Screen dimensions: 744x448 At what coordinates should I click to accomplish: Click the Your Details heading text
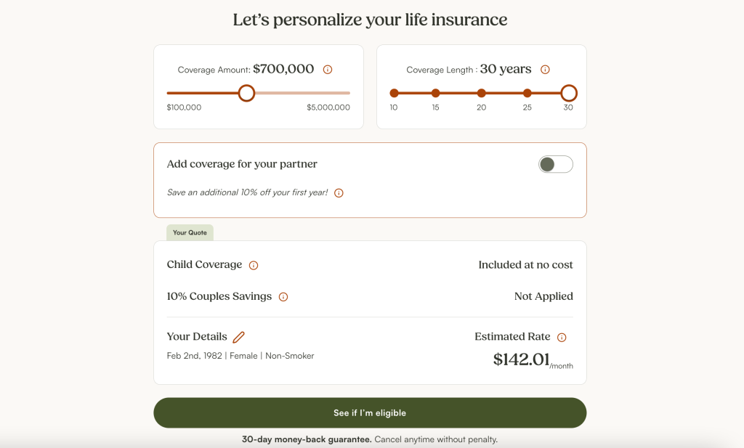pyautogui.click(x=197, y=337)
